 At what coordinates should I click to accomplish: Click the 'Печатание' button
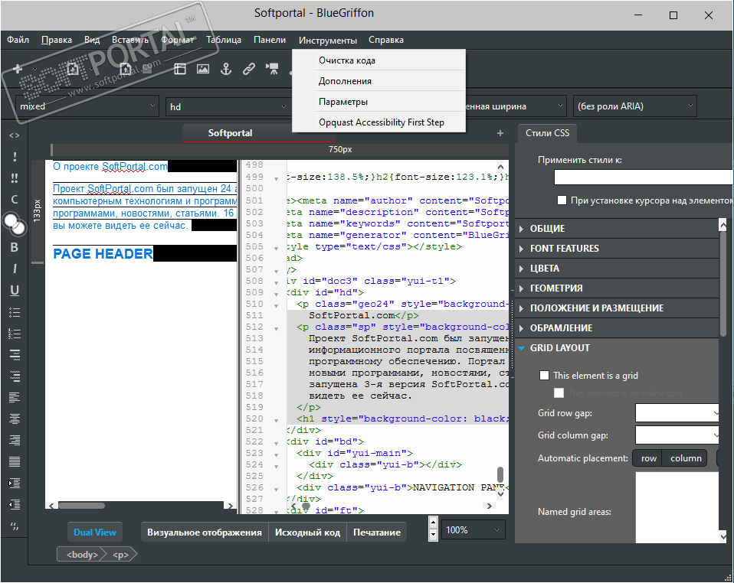377,532
